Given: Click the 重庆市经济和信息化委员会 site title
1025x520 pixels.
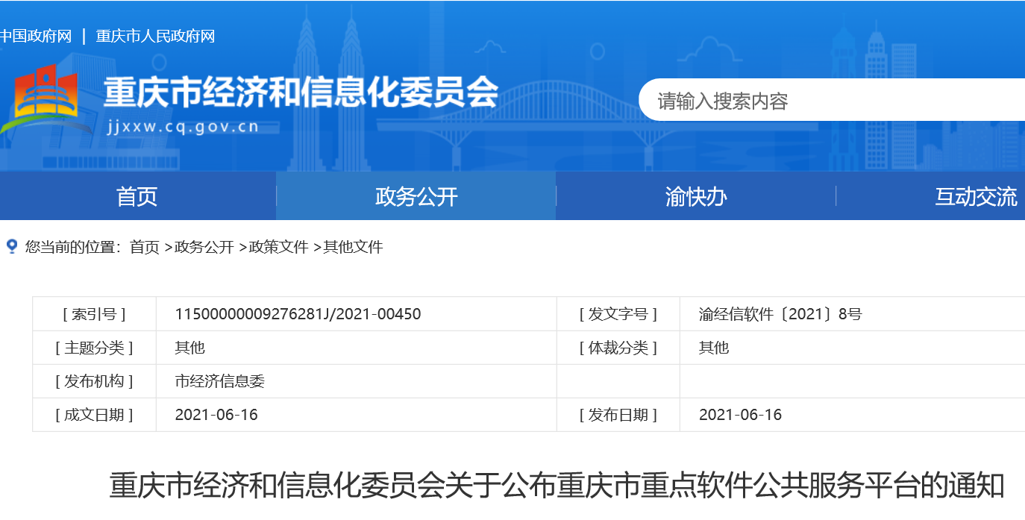Looking at the screenshot, I should tap(301, 93).
